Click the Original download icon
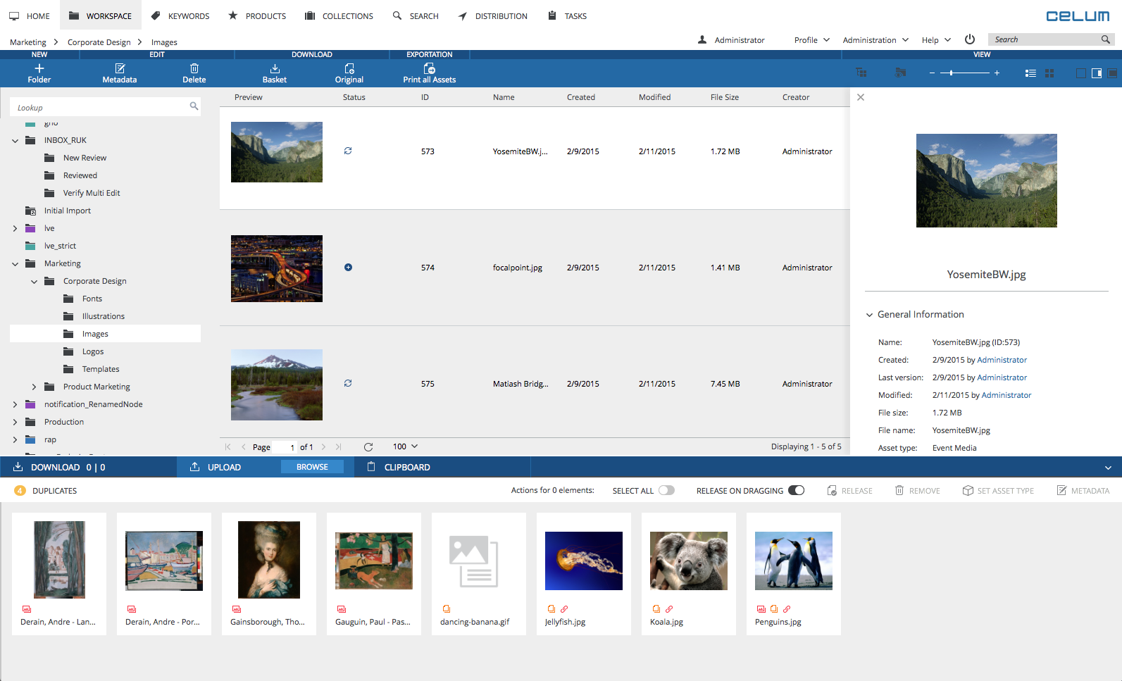The height and width of the screenshot is (681, 1122). [x=349, y=69]
